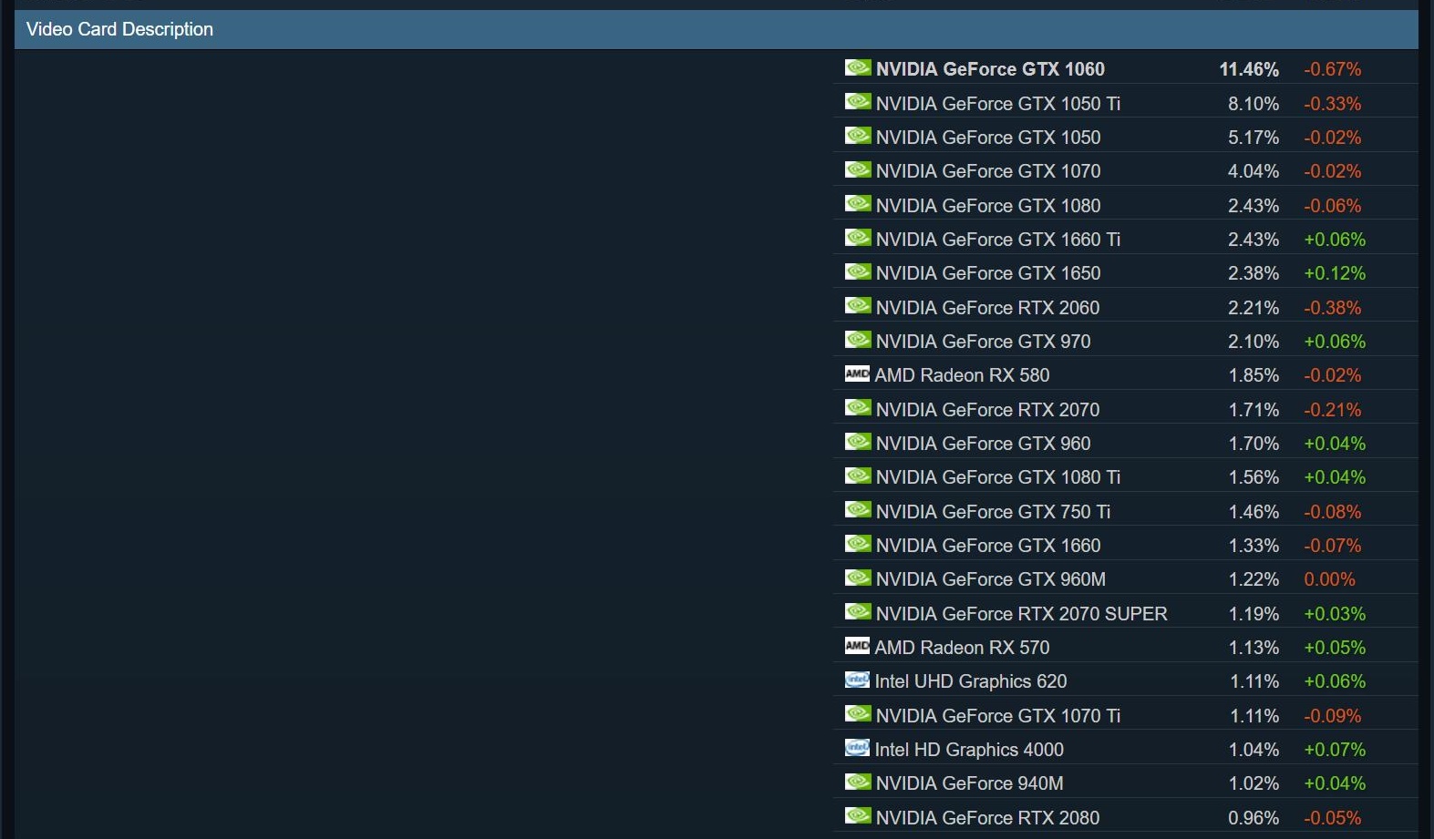Screen dimensions: 1434x839
Task: Select the "NVIDIA GeForce RTX 2080" name
Action: [x=988, y=818]
